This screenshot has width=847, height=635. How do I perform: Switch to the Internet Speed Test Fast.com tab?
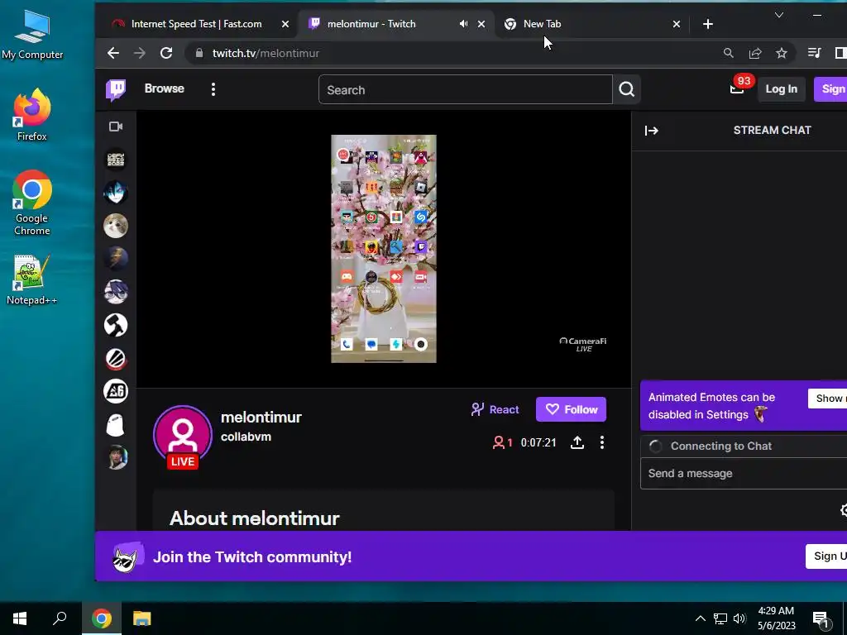click(196, 24)
